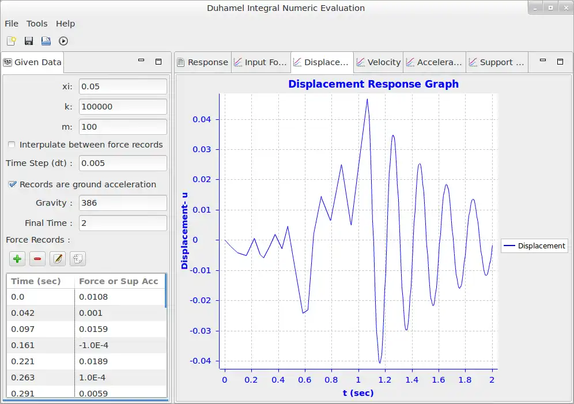The image size is (574, 404).
Task: Minimize the Given Data panel
Action: (x=141, y=61)
